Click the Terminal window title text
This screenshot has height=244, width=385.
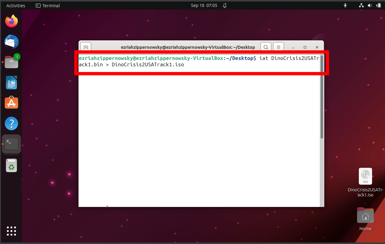[x=188, y=47]
